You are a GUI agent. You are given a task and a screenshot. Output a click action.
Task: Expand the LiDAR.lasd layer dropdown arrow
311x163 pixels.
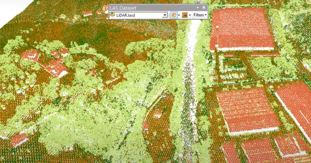tap(165, 15)
